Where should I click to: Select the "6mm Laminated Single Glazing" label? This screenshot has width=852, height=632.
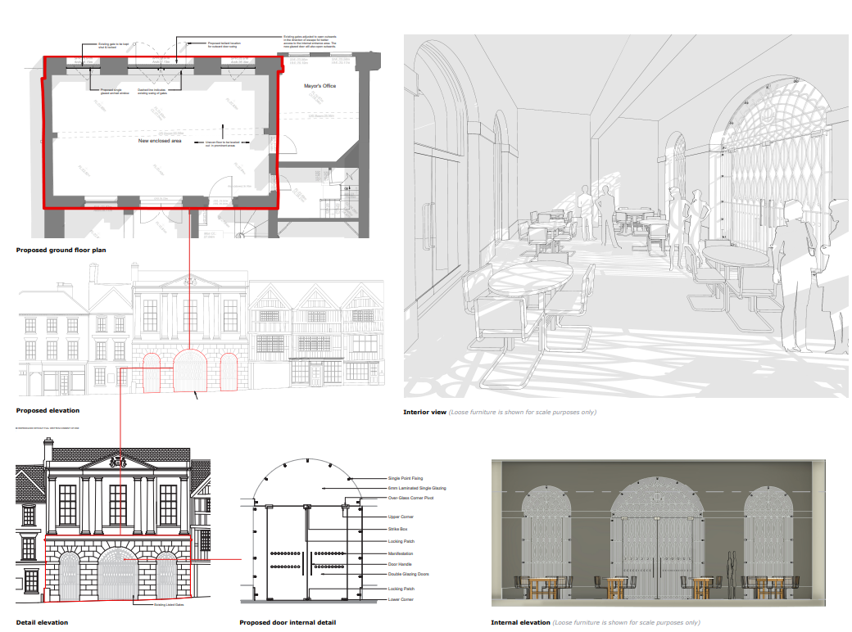pos(417,488)
